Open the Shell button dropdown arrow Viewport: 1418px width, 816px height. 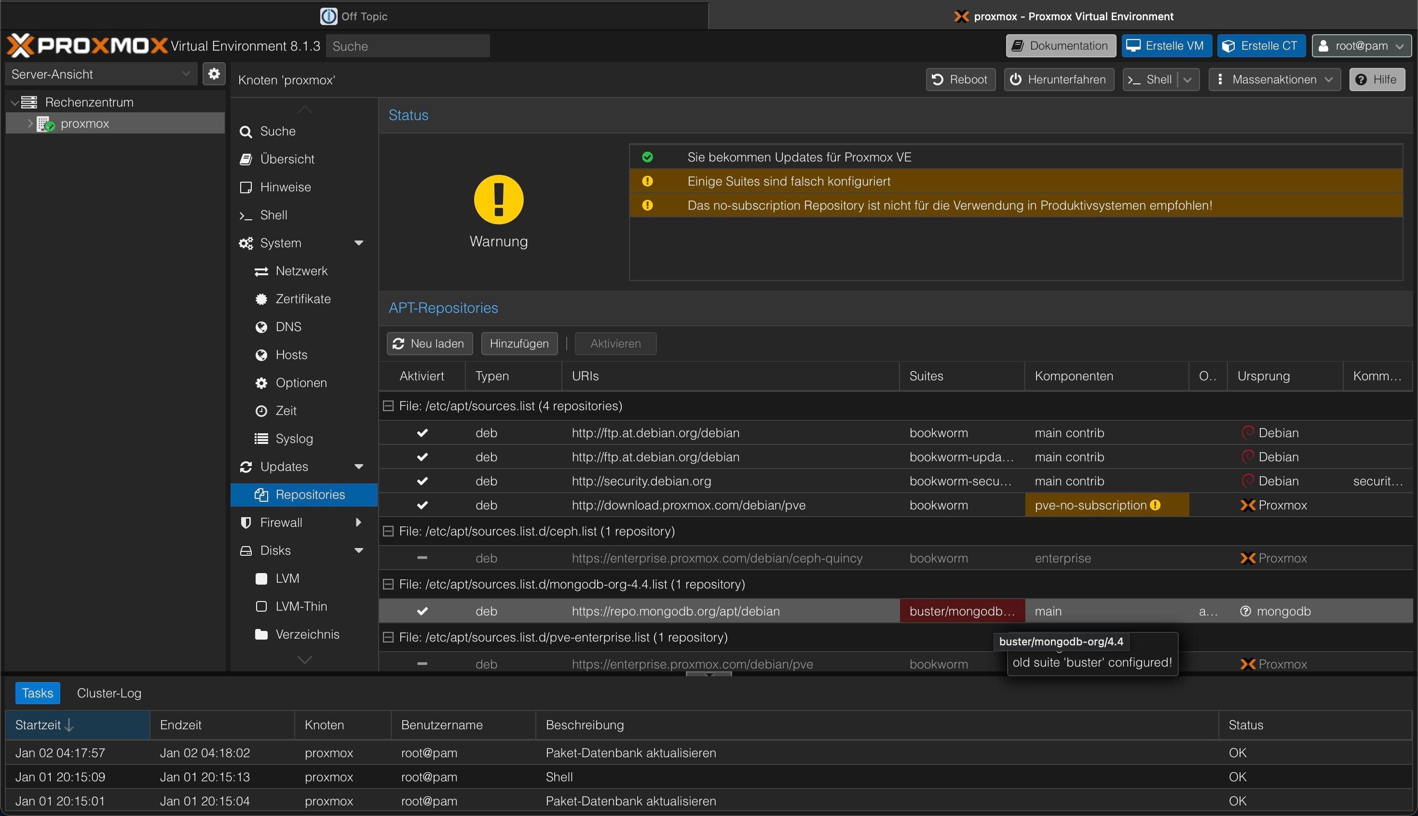(x=1187, y=80)
